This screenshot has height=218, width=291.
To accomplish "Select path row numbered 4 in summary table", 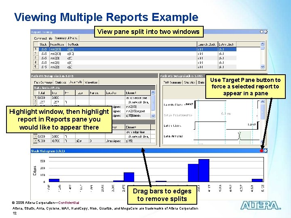I will click(135, 63).
